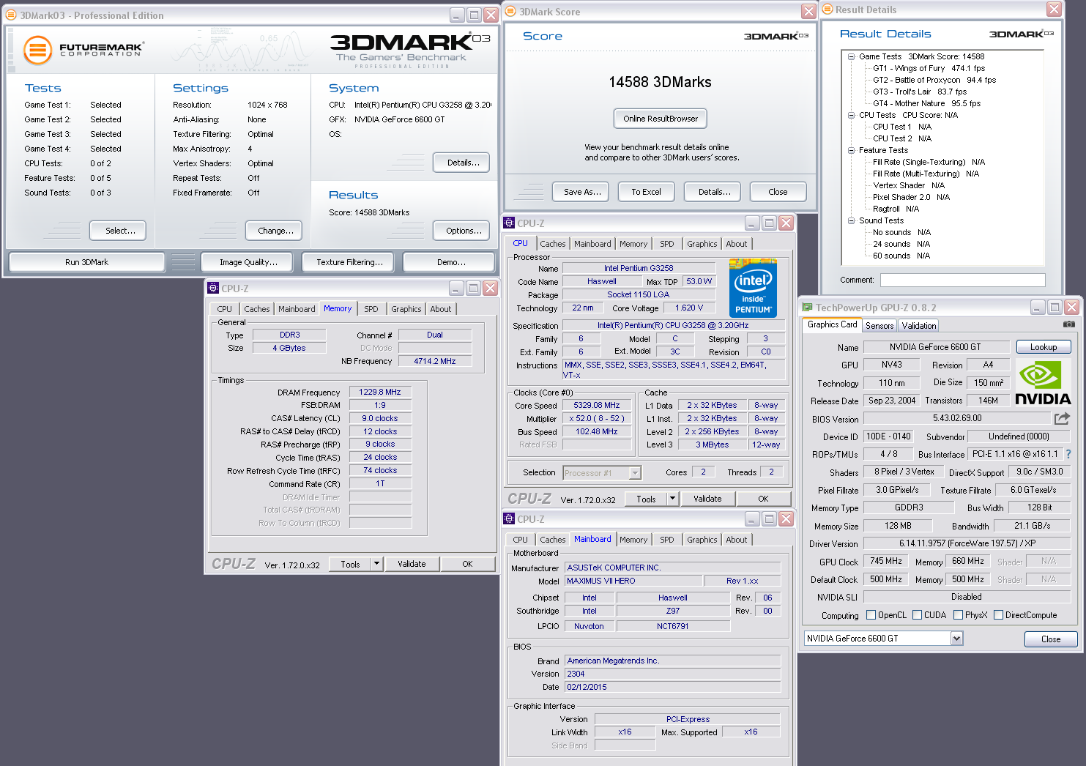Click Close button in 3DMark Score window
This screenshot has height=766, width=1086.
click(778, 192)
